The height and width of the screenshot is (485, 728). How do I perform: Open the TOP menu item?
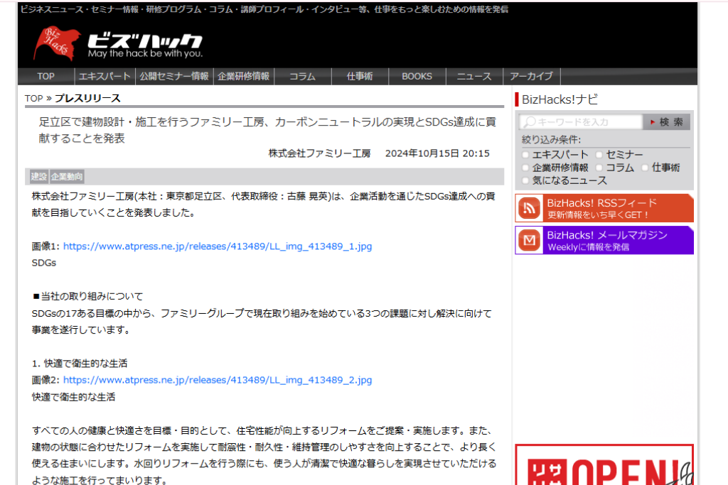[46, 77]
